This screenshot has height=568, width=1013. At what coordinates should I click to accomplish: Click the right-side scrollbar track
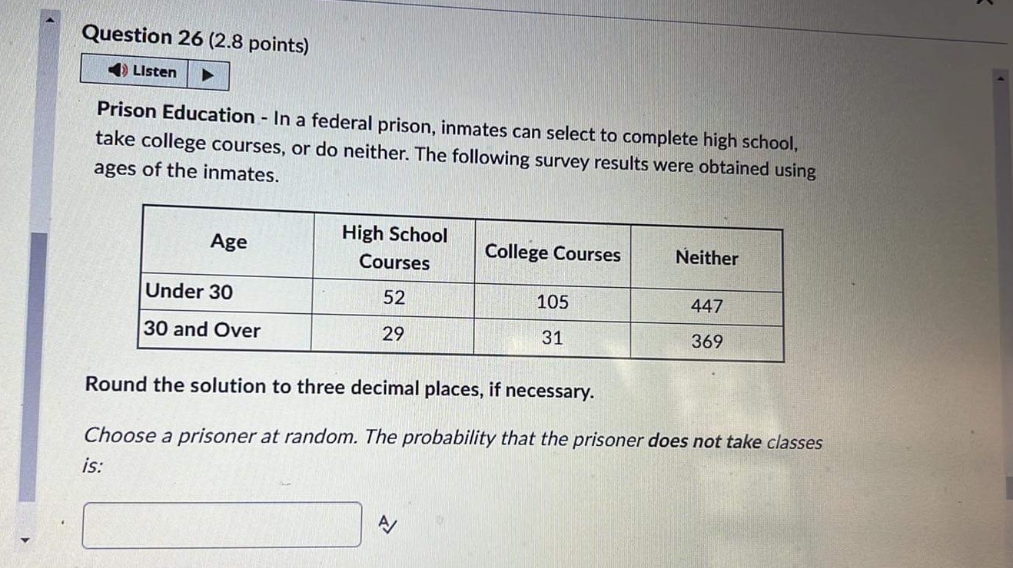coord(1000,307)
